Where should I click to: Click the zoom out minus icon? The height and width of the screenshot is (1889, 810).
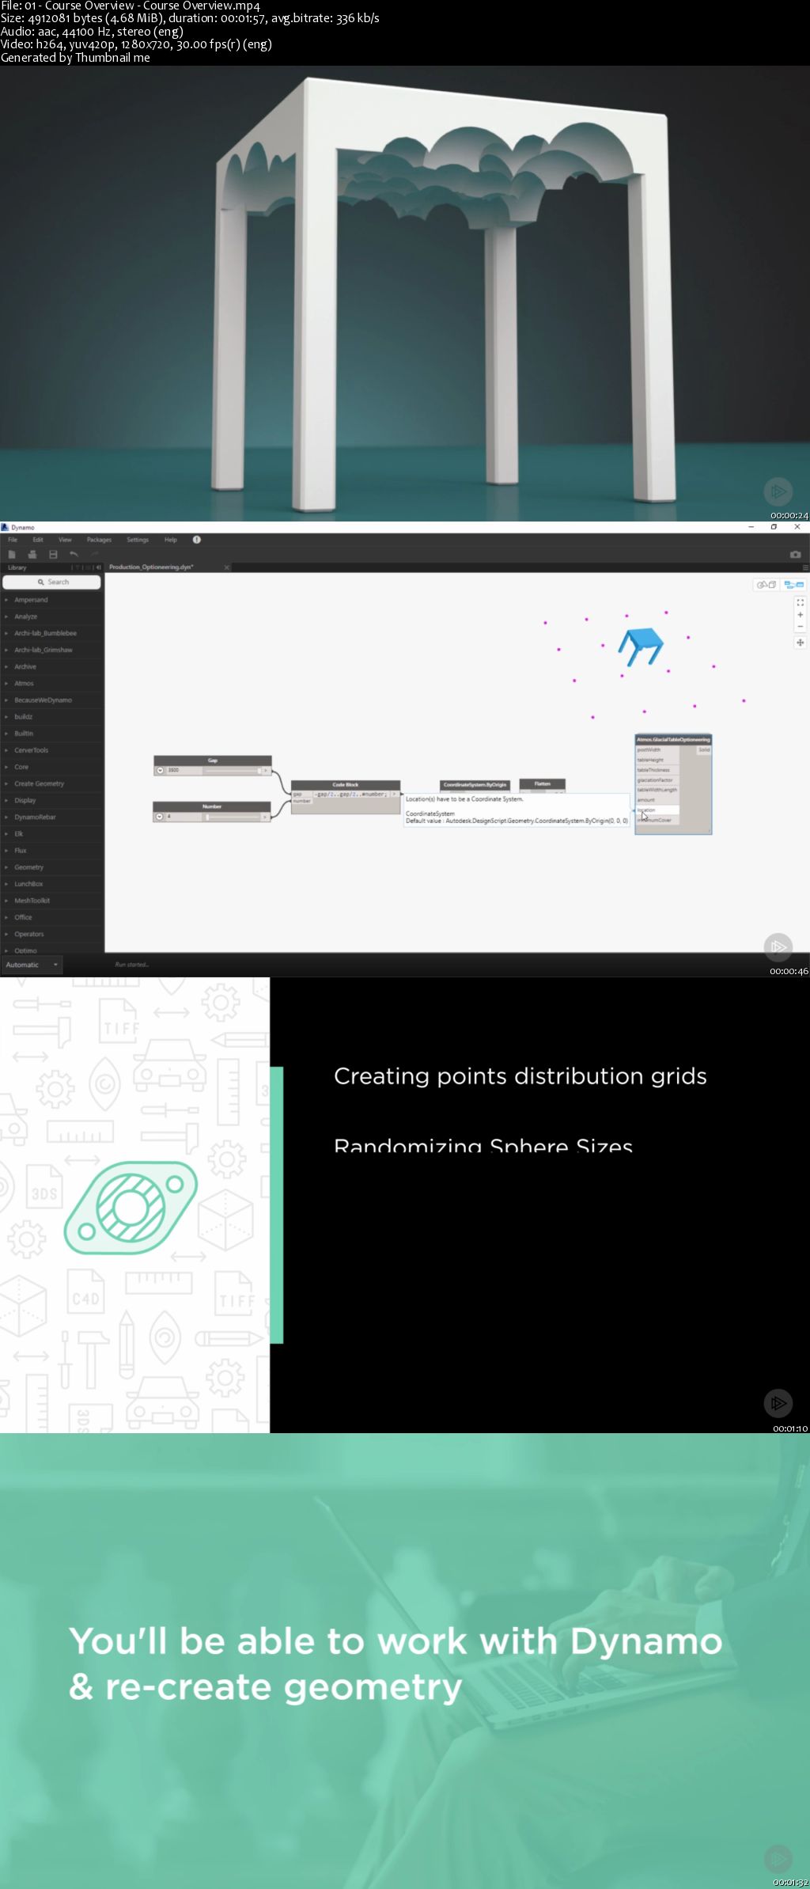(800, 627)
